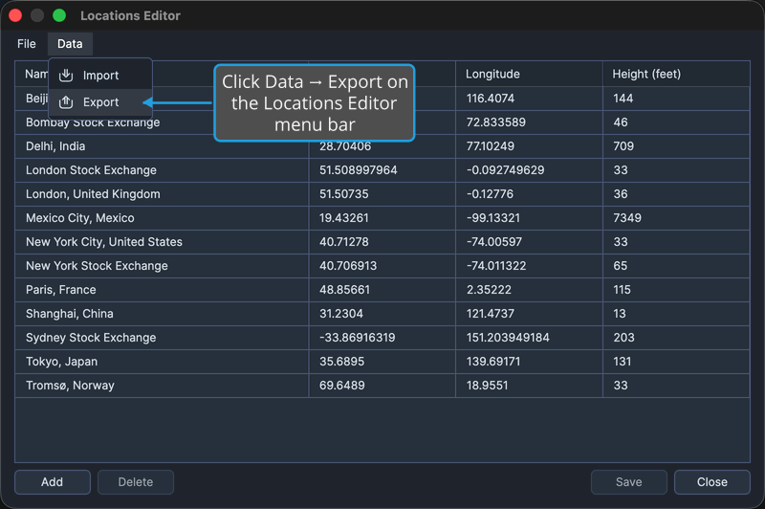Image resolution: width=765 pixels, height=509 pixels.
Task: Click the Delete button
Action: [136, 482]
